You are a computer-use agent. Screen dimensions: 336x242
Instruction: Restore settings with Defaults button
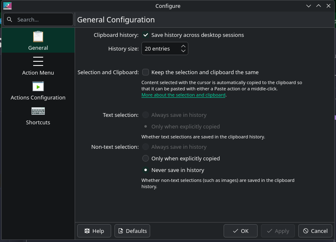132,231
